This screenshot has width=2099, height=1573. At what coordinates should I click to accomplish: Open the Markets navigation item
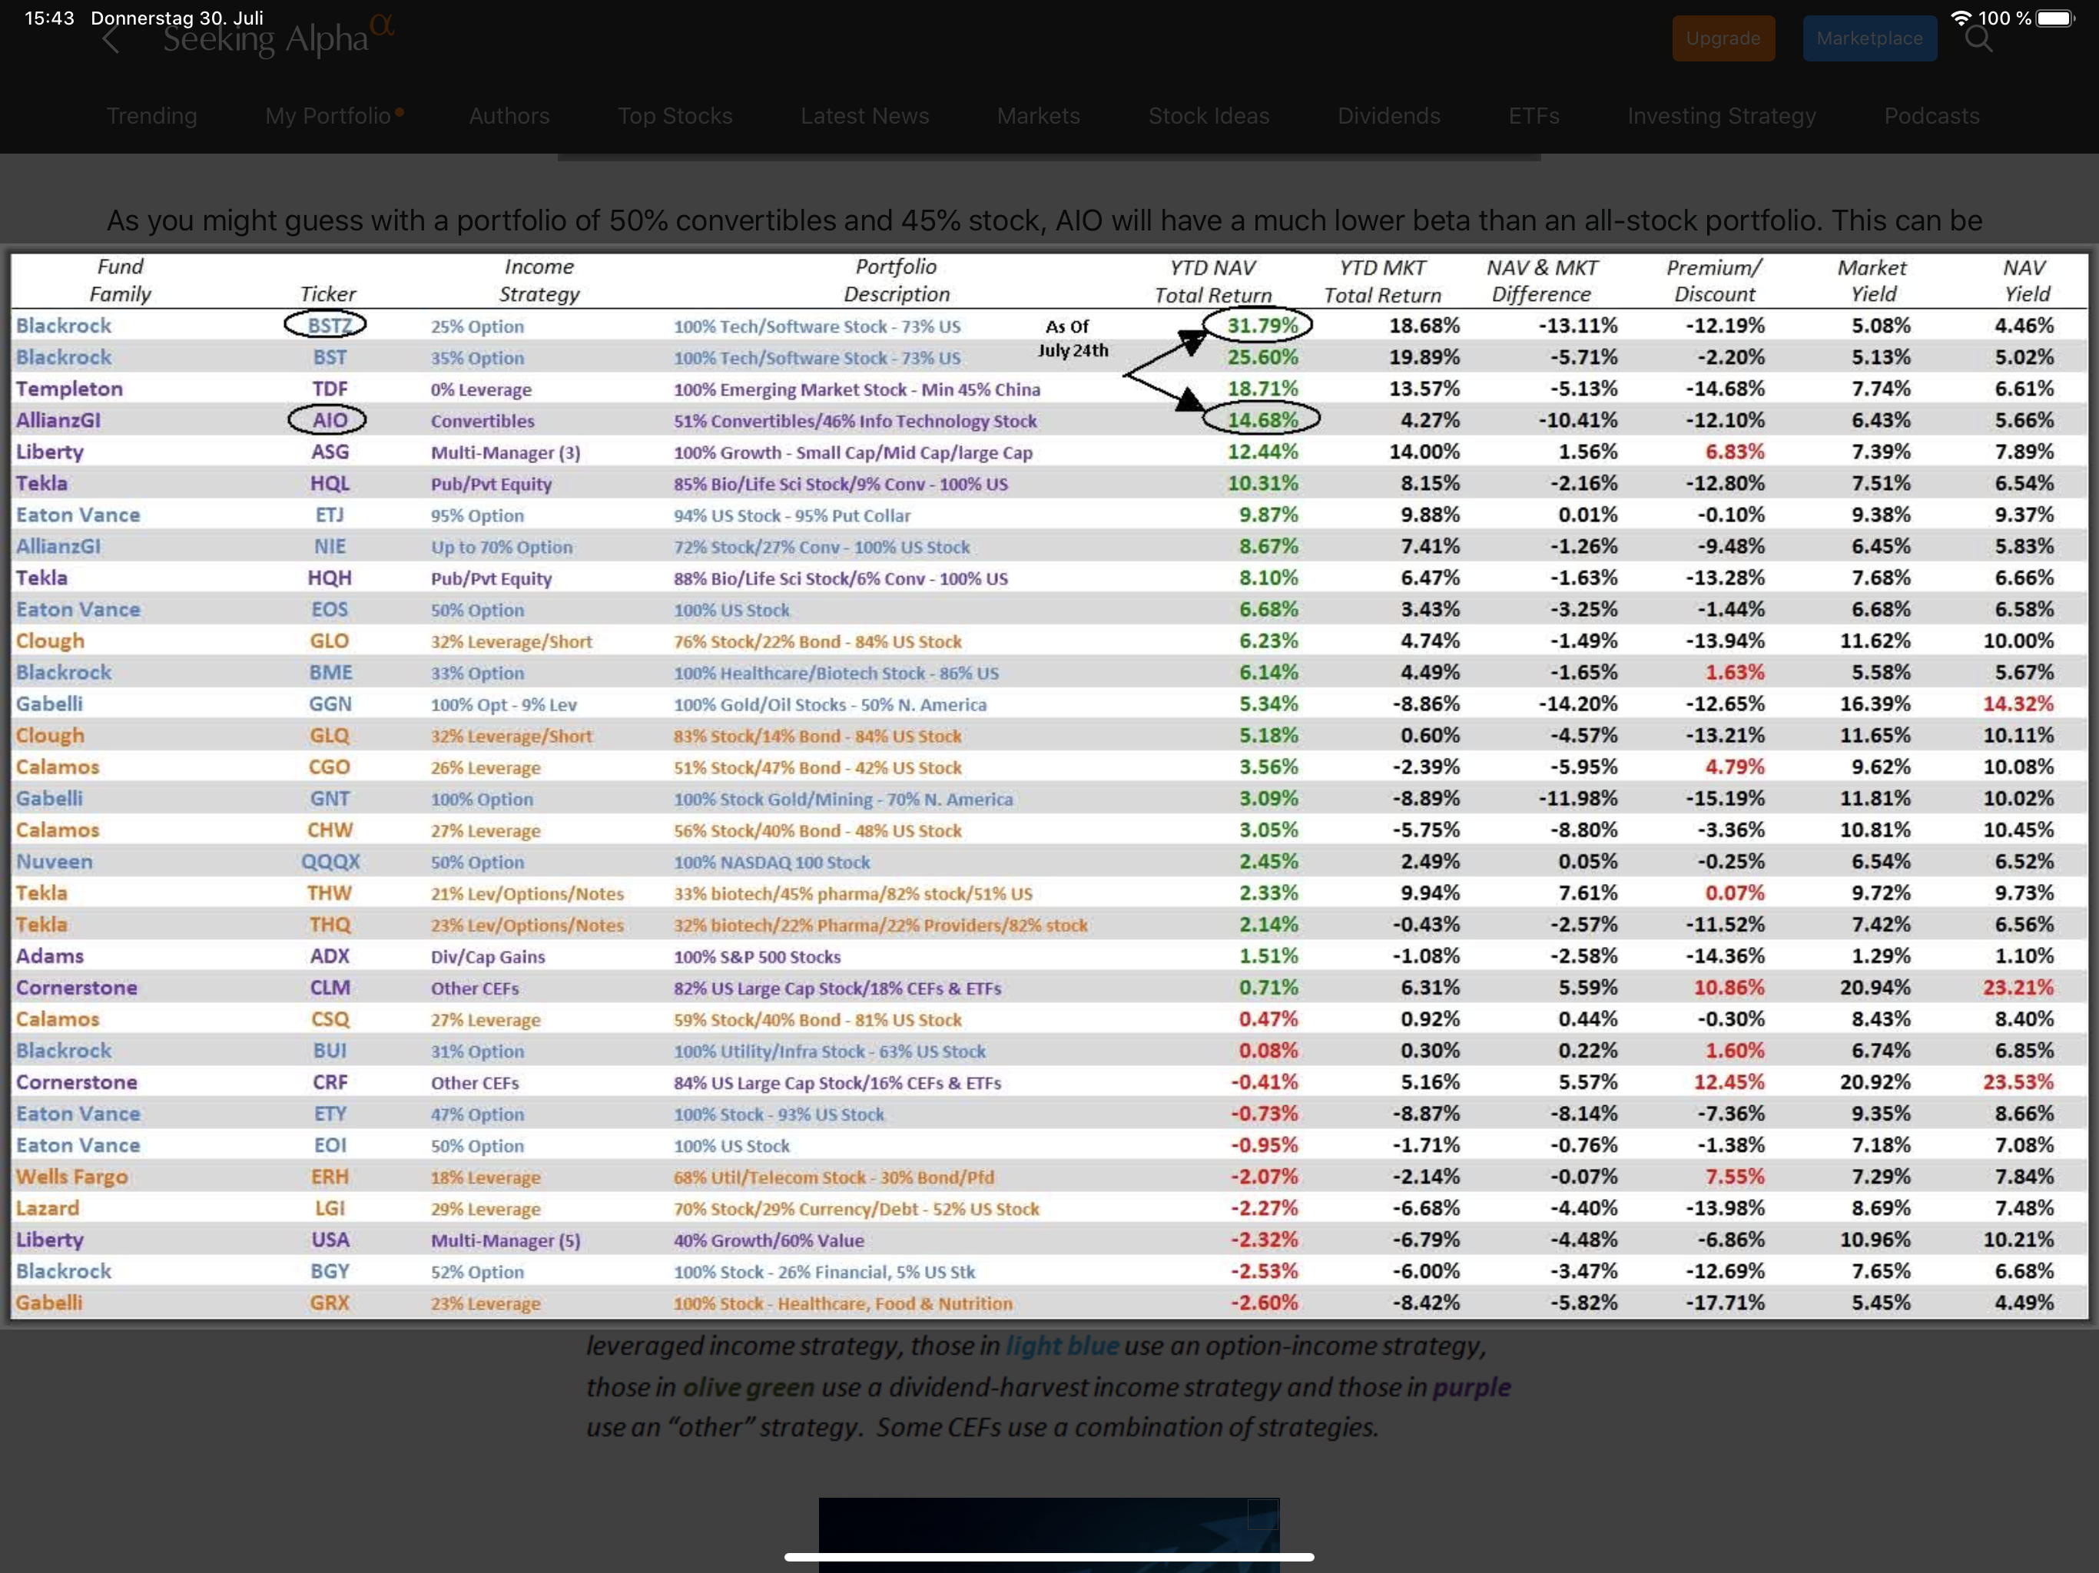click(x=1038, y=116)
